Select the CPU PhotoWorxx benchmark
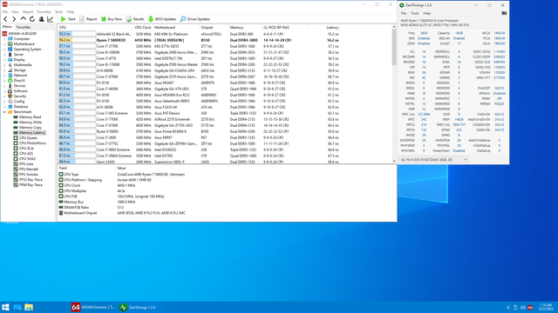Image resolution: width=558 pixels, height=313 pixels. point(32,143)
